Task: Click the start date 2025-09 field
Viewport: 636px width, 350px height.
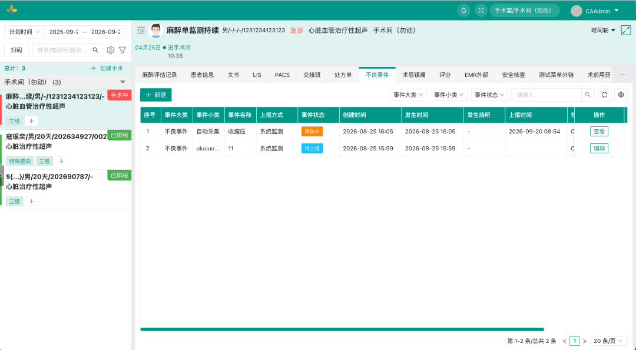Action: pos(64,32)
